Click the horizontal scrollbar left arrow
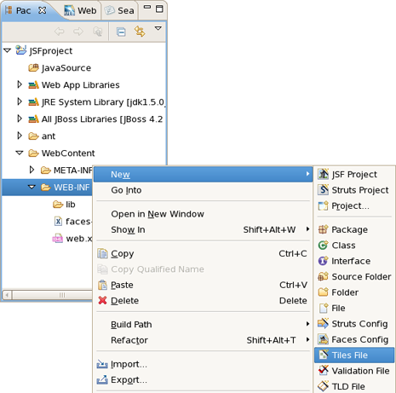Image resolution: width=396 pixels, height=393 pixels. (x=7, y=295)
